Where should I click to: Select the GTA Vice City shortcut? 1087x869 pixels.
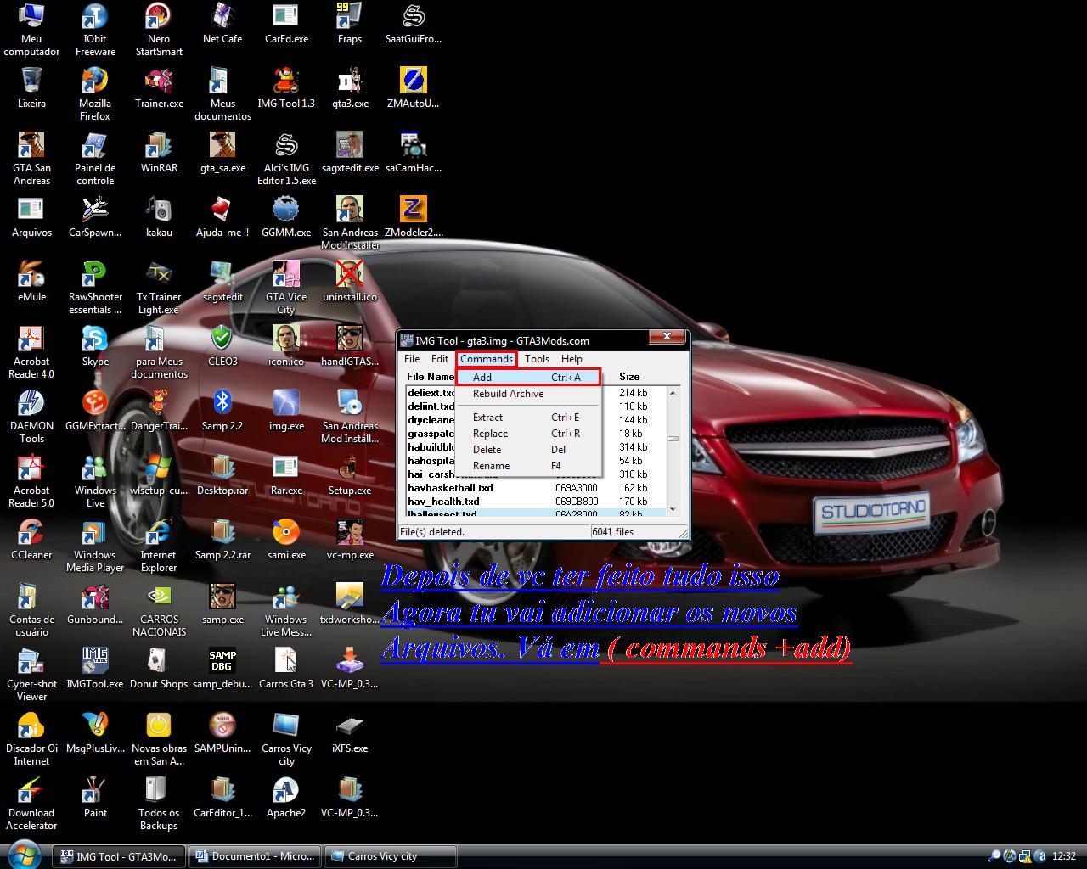click(286, 288)
